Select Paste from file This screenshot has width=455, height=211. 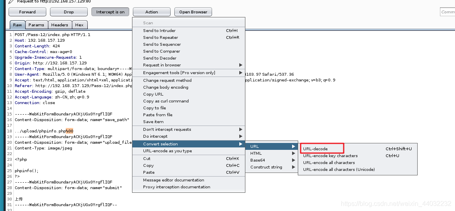pyautogui.click(x=188, y=115)
